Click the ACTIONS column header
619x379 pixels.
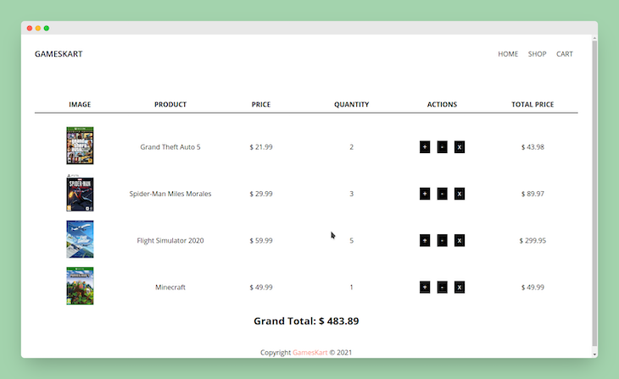click(x=442, y=104)
